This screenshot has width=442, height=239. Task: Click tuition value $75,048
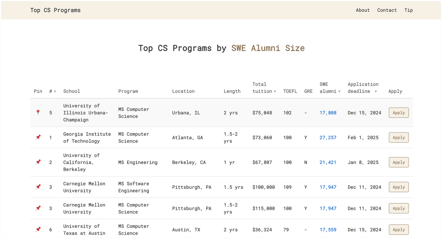click(x=262, y=113)
